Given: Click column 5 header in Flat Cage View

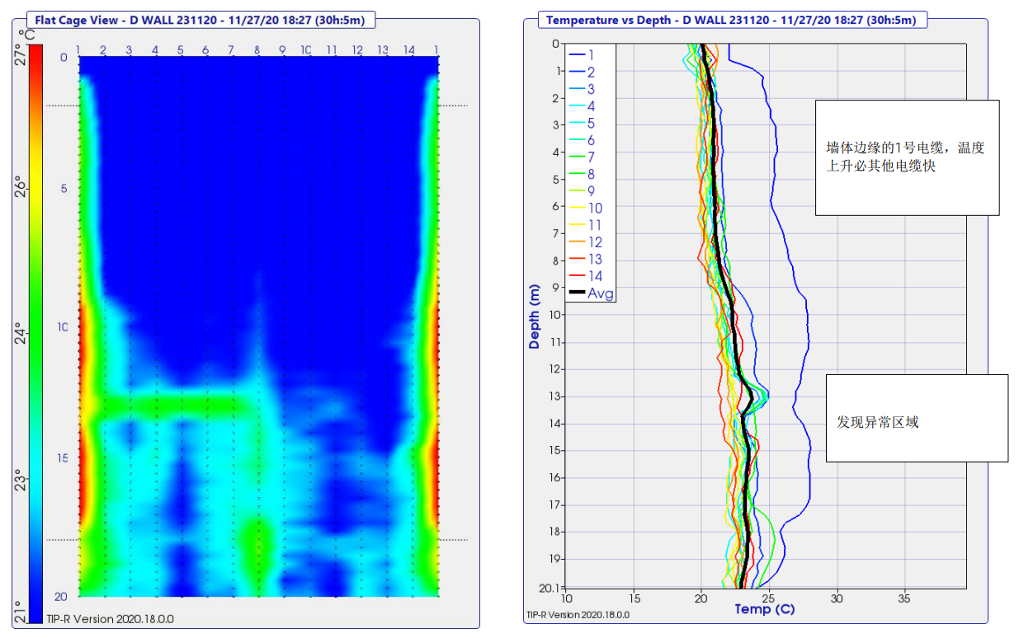Looking at the screenshot, I should [180, 51].
